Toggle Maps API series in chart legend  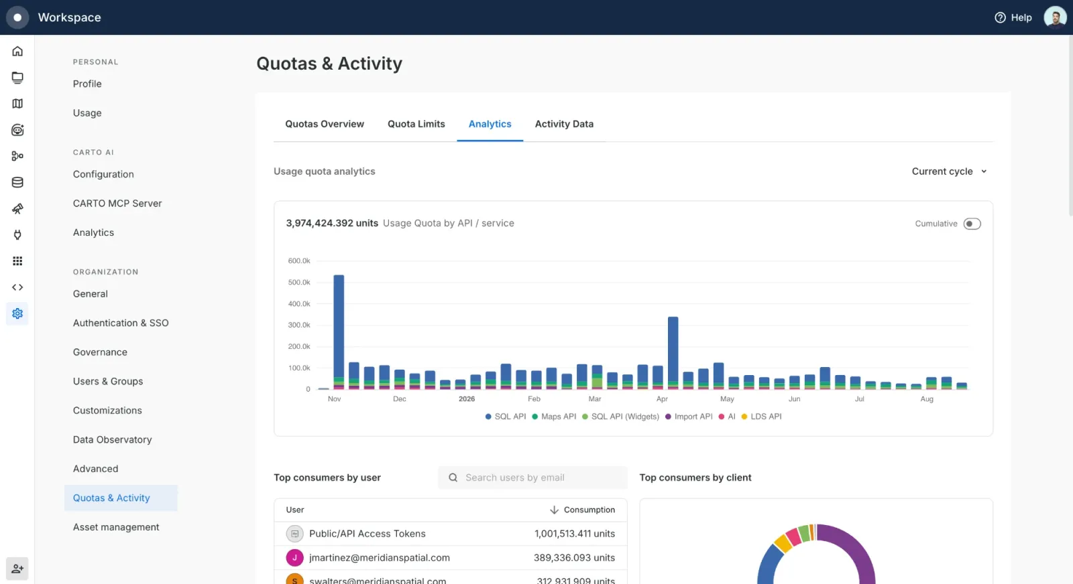[554, 417]
